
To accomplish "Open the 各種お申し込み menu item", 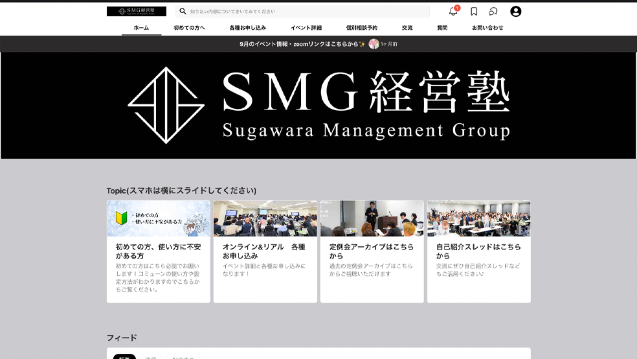I will [x=248, y=28].
